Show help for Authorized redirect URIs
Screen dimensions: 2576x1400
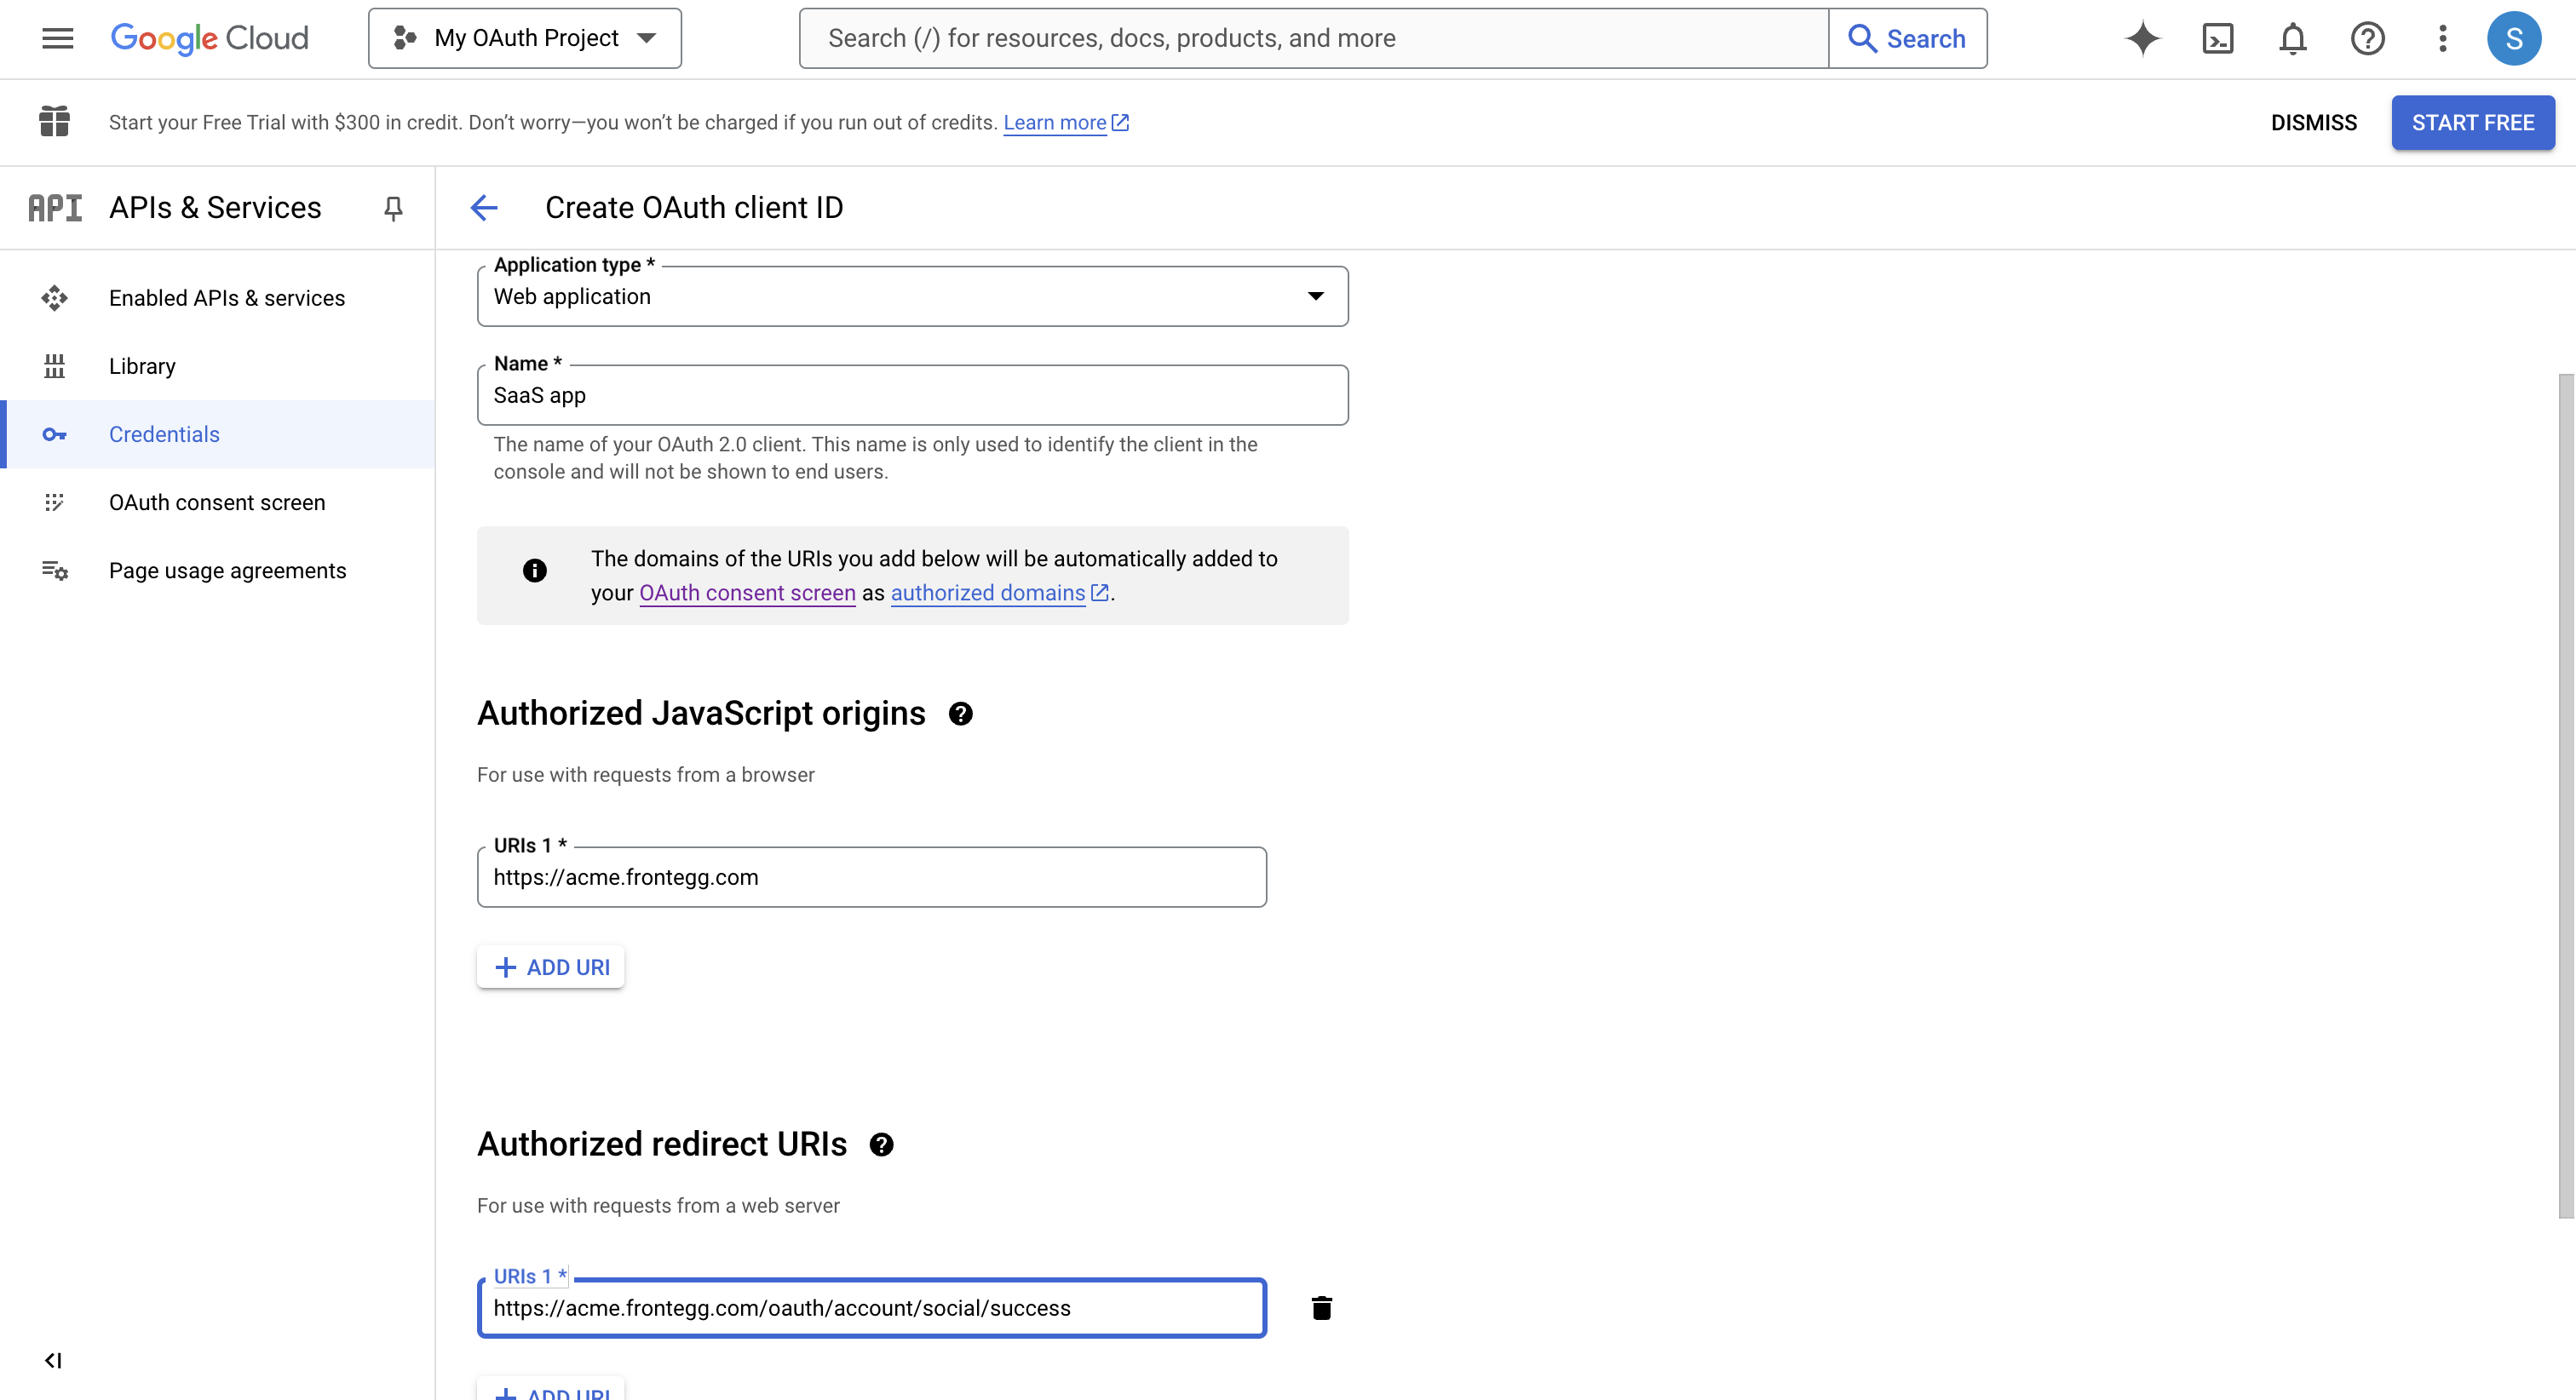click(x=881, y=1145)
